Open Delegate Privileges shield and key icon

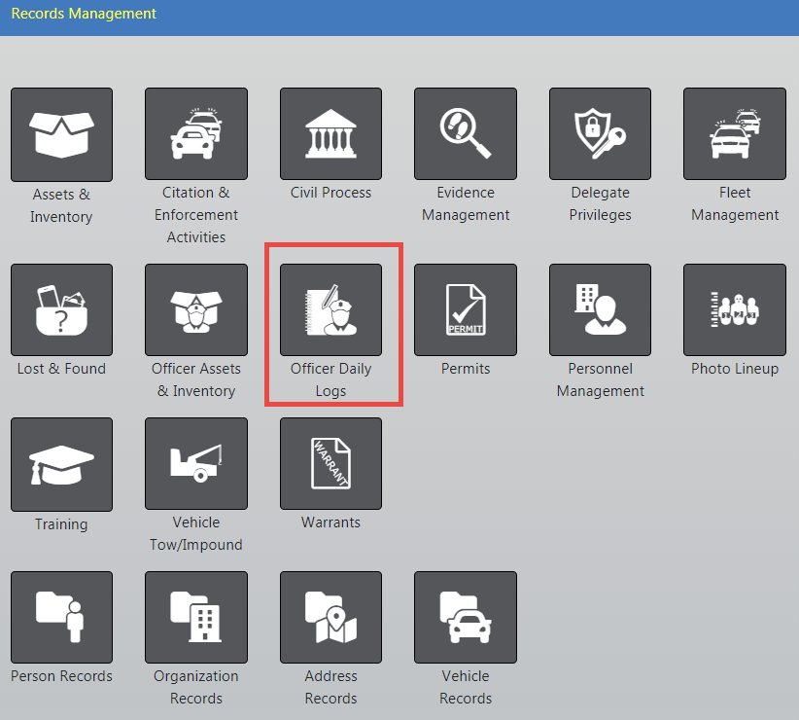(x=600, y=134)
